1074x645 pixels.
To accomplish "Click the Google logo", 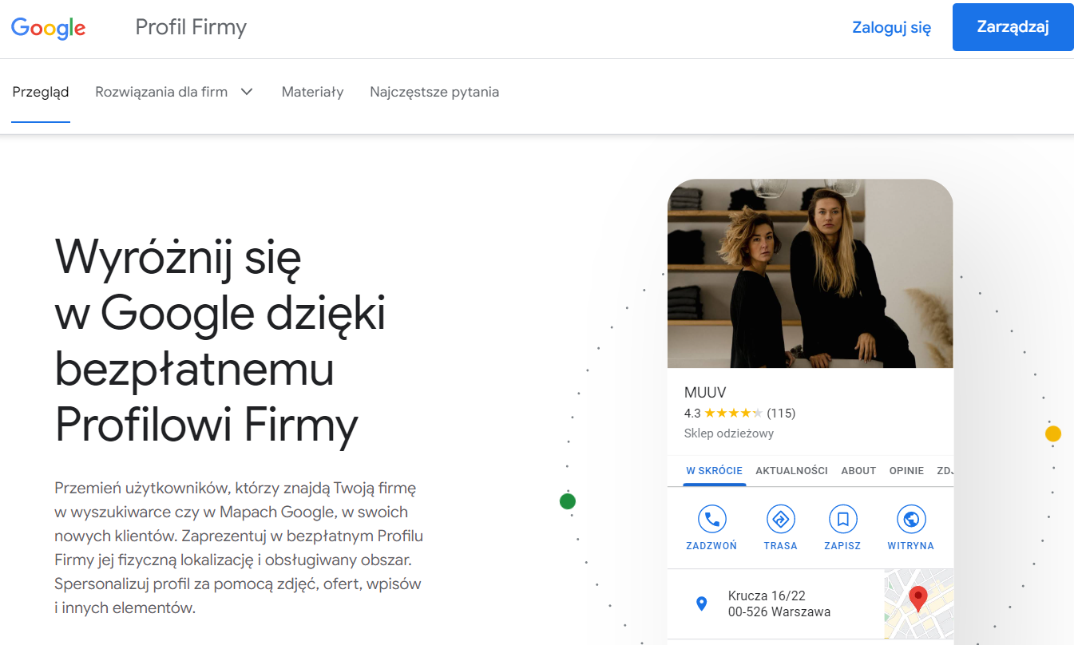I will pyautogui.click(x=48, y=28).
